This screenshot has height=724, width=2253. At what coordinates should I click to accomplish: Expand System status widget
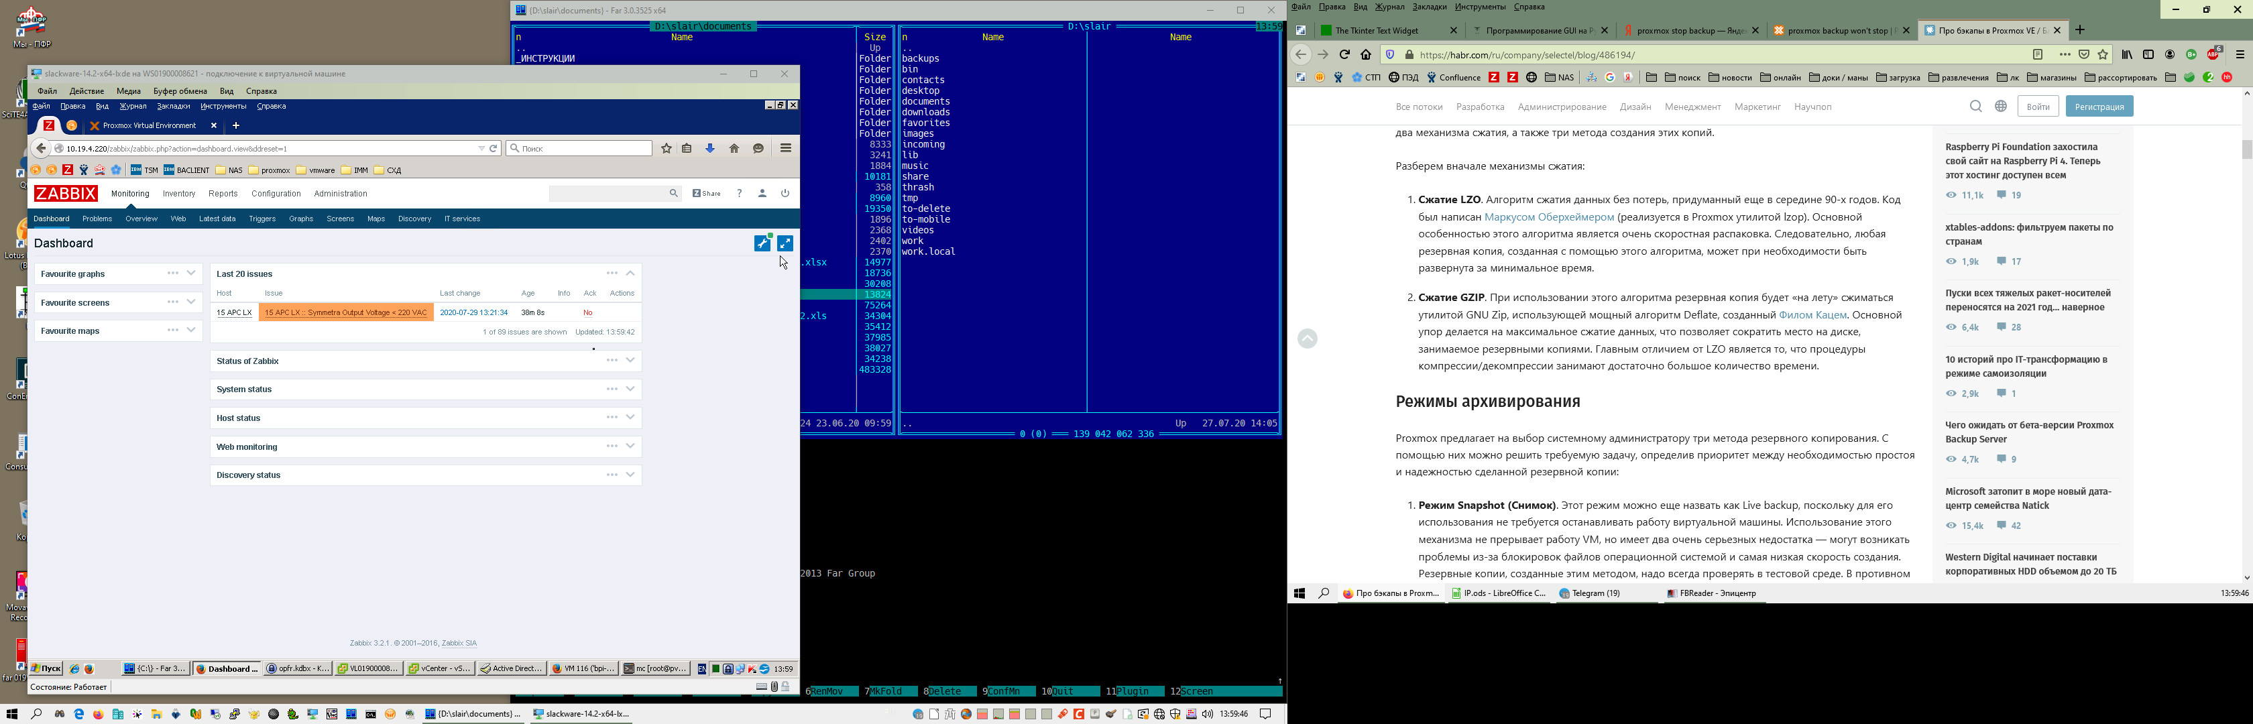coord(630,389)
